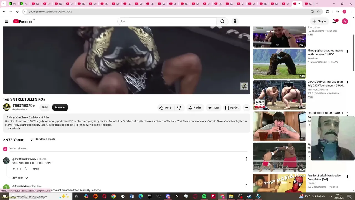The height and width of the screenshot is (200, 355).
Task: Expand the description with ...daha fazla
Action: [x=13, y=129]
